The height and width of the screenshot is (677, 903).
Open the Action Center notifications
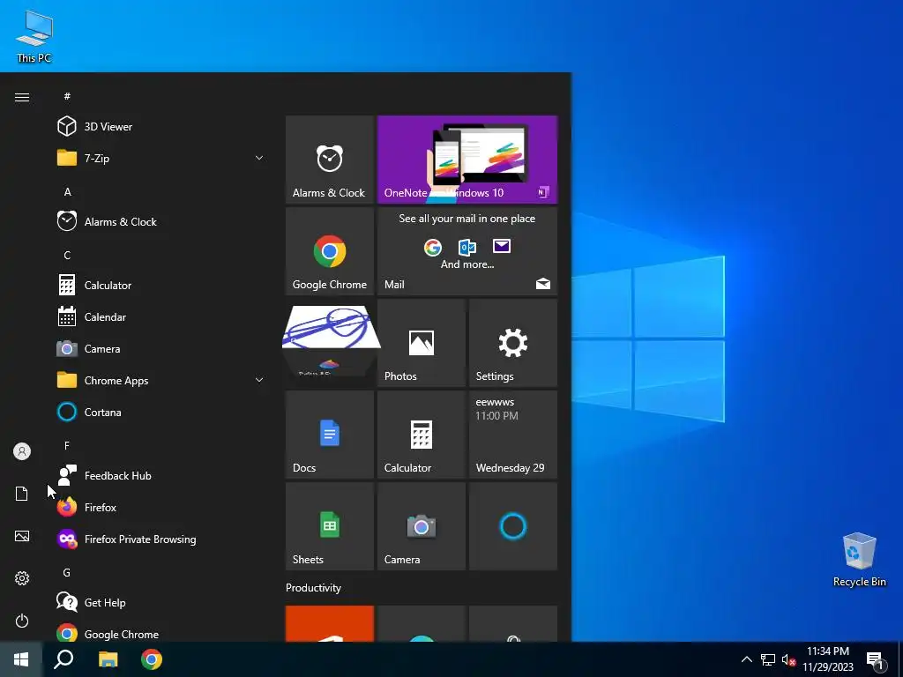(x=876, y=659)
